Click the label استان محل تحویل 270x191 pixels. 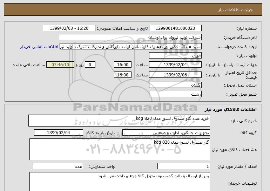pyautogui.click(x=240, y=86)
